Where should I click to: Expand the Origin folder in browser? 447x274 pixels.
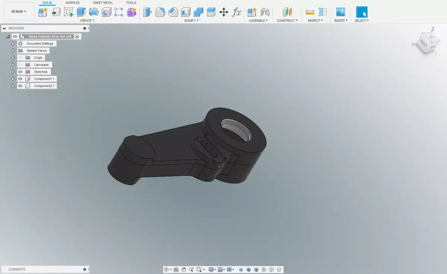(13, 58)
